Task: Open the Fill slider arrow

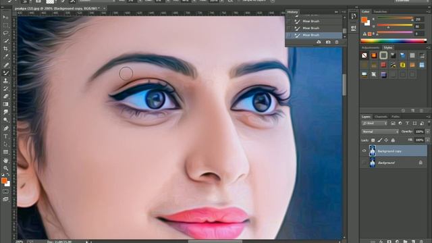Action: point(428,140)
